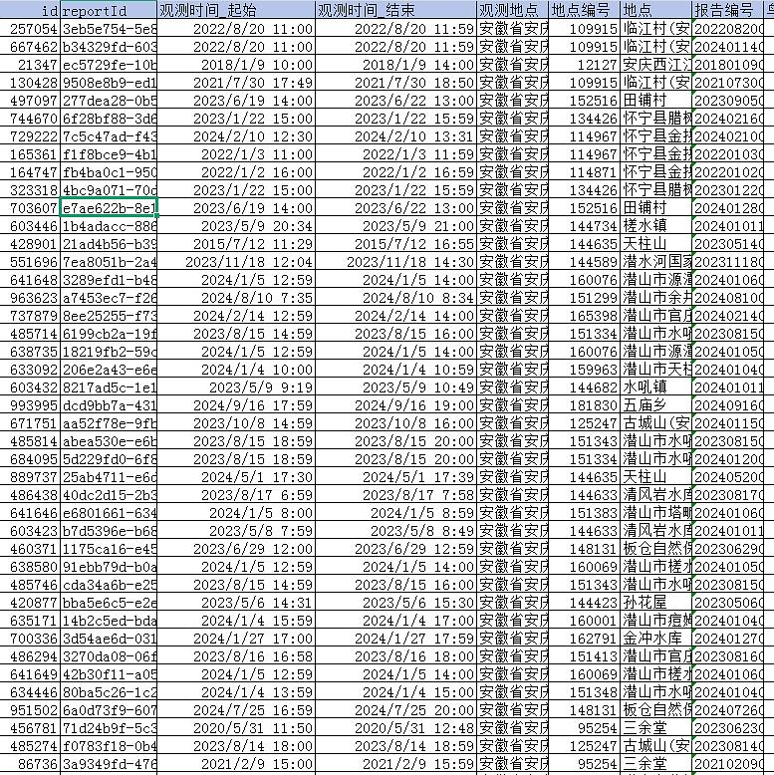Select end time 2023/8/17 7:58
The width and height of the screenshot is (774, 775).
(395, 495)
